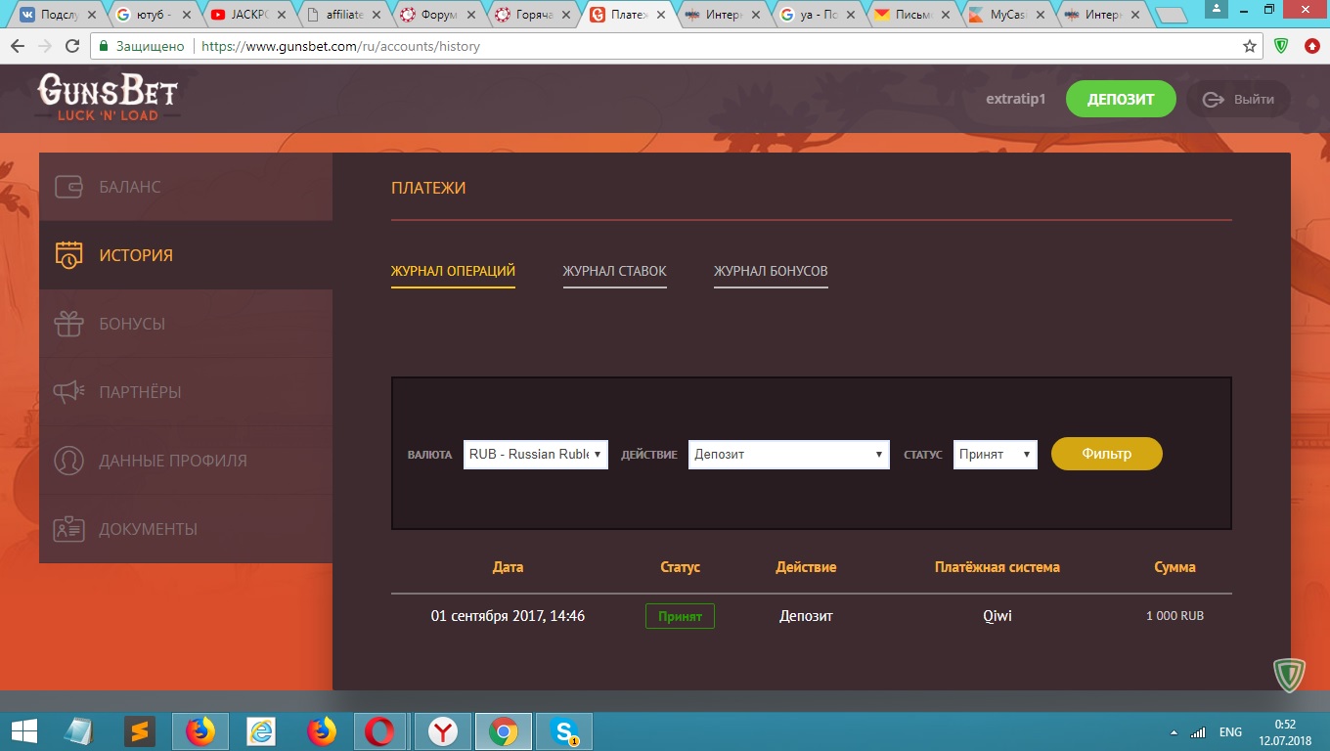Viewport: 1330px width, 751px height.
Task: Open the MyCas browser tab
Action: (x=1009, y=16)
